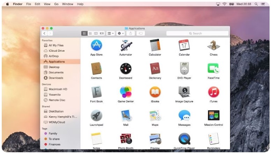The width and height of the screenshot is (271, 154).
Task: Select the Reminders app icon
Action: [x=213, y=139]
